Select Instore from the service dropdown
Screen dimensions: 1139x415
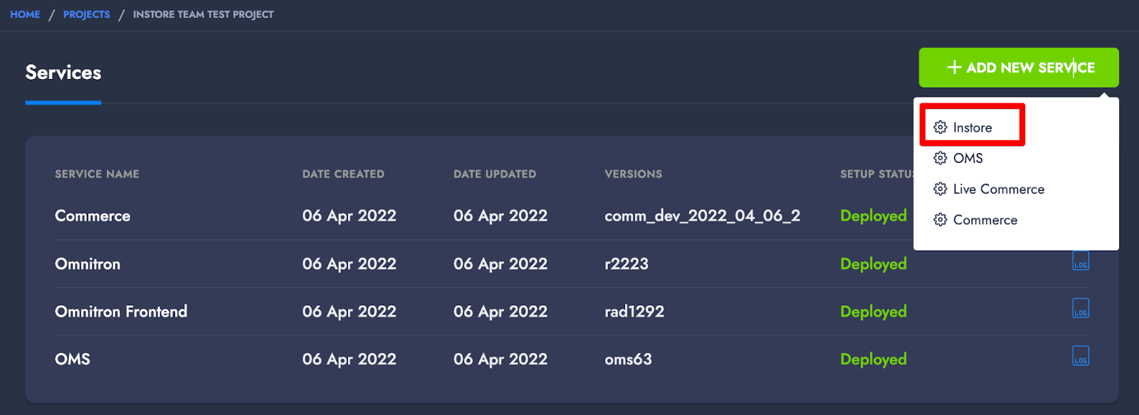(x=972, y=127)
